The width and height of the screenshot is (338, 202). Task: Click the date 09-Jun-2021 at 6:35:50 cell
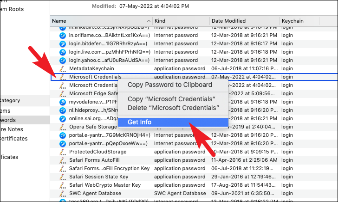pos(243,193)
